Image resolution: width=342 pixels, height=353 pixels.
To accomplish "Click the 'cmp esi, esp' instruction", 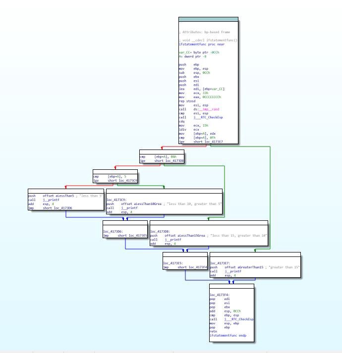I will point(193,113).
